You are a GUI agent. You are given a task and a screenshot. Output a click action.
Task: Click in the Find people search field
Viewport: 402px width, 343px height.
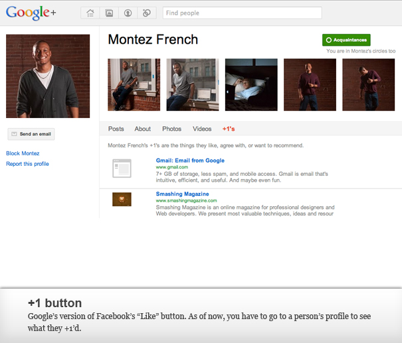242,13
